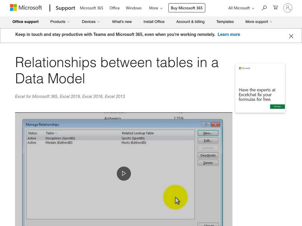Expand the Products dropdown
This screenshot has height=226, width=302.
coord(60,22)
